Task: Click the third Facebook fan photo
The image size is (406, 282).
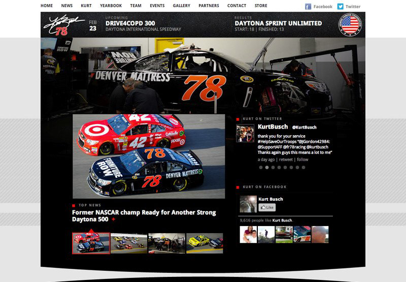Action: tap(284, 235)
